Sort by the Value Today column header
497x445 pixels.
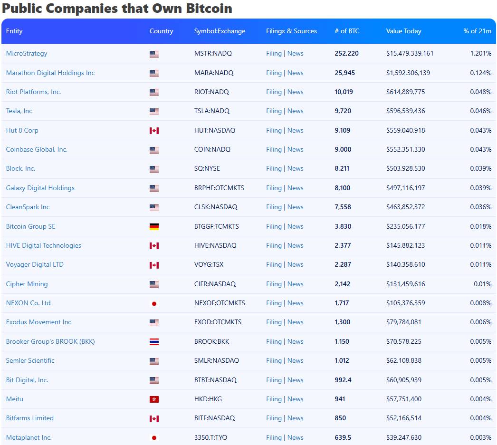[403, 31]
